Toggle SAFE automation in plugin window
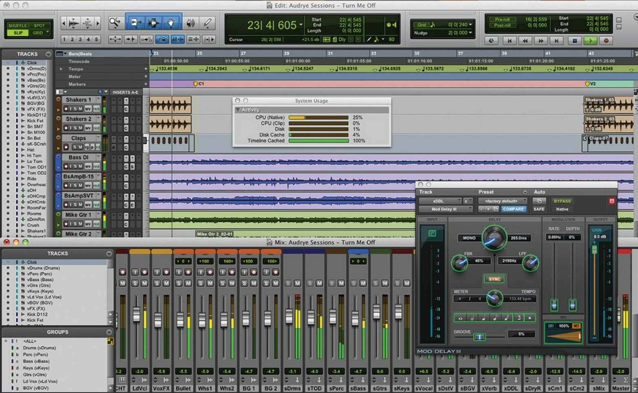The width and height of the screenshot is (638, 393). (539, 209)
